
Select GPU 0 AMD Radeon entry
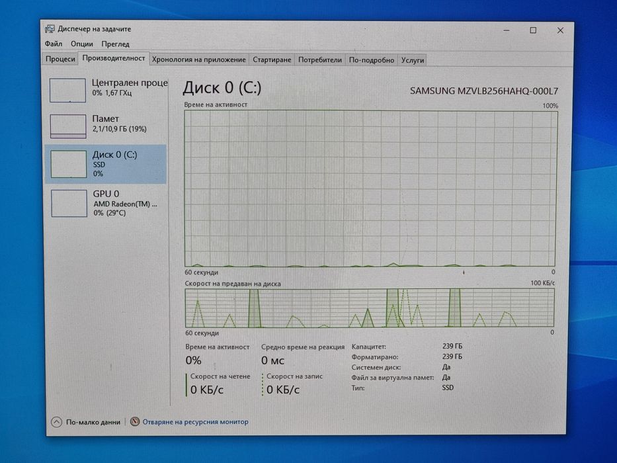[x=106, y=203]
